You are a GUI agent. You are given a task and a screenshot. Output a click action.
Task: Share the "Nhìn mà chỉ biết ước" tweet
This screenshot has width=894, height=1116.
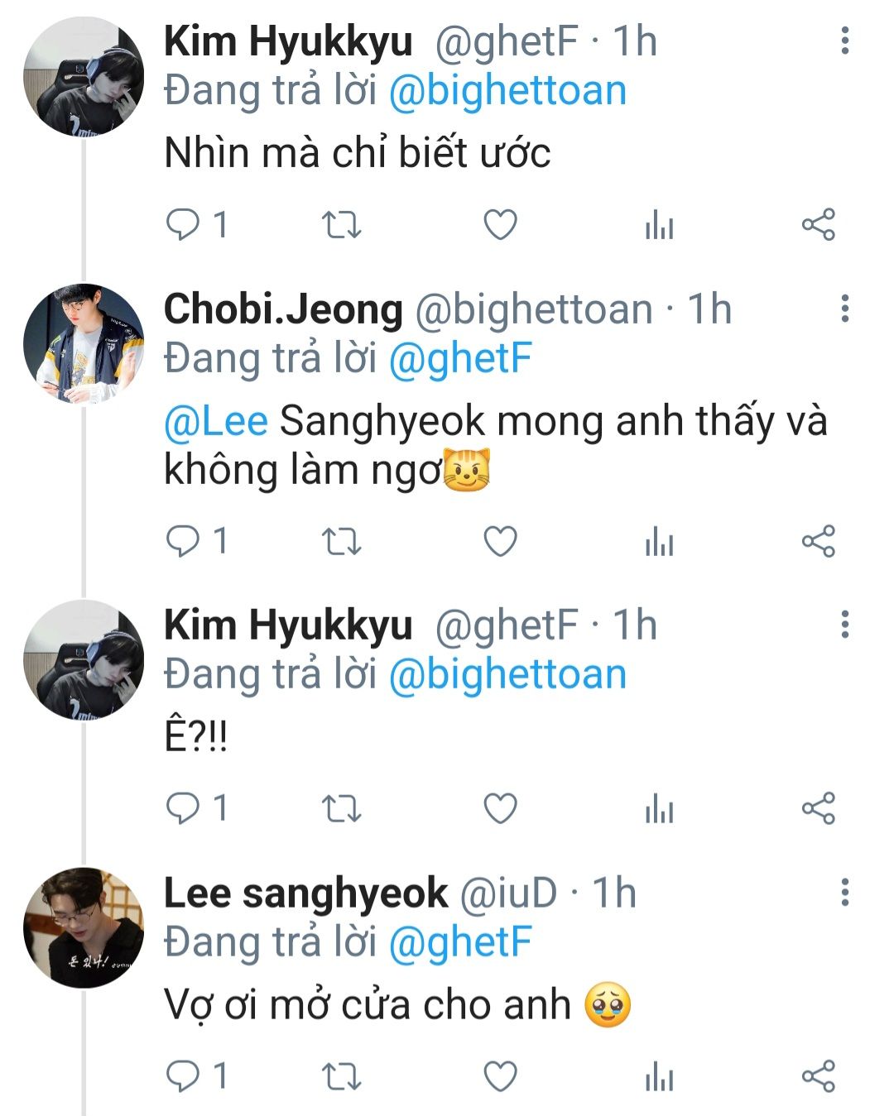click(818, 225)
